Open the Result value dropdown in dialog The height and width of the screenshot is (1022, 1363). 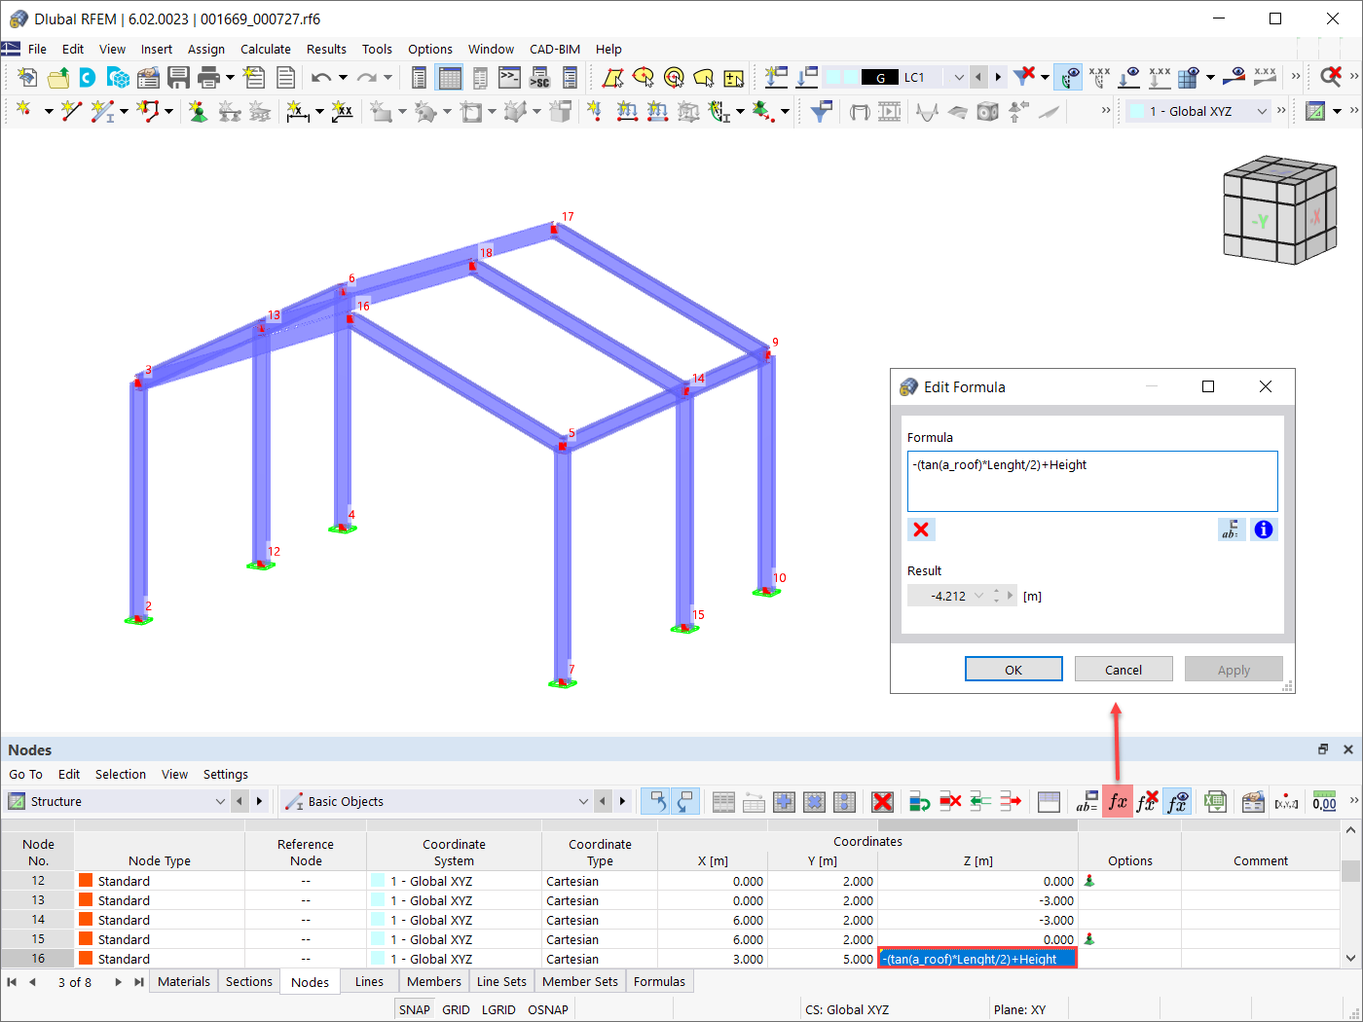(x=979, y=597)
